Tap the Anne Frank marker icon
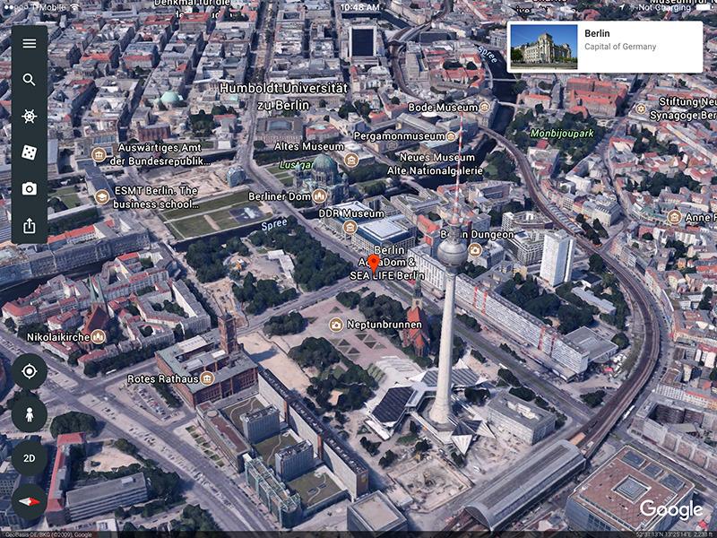This screenshot has height=538, width=717. pyautogui.click(x=674, y=217)
